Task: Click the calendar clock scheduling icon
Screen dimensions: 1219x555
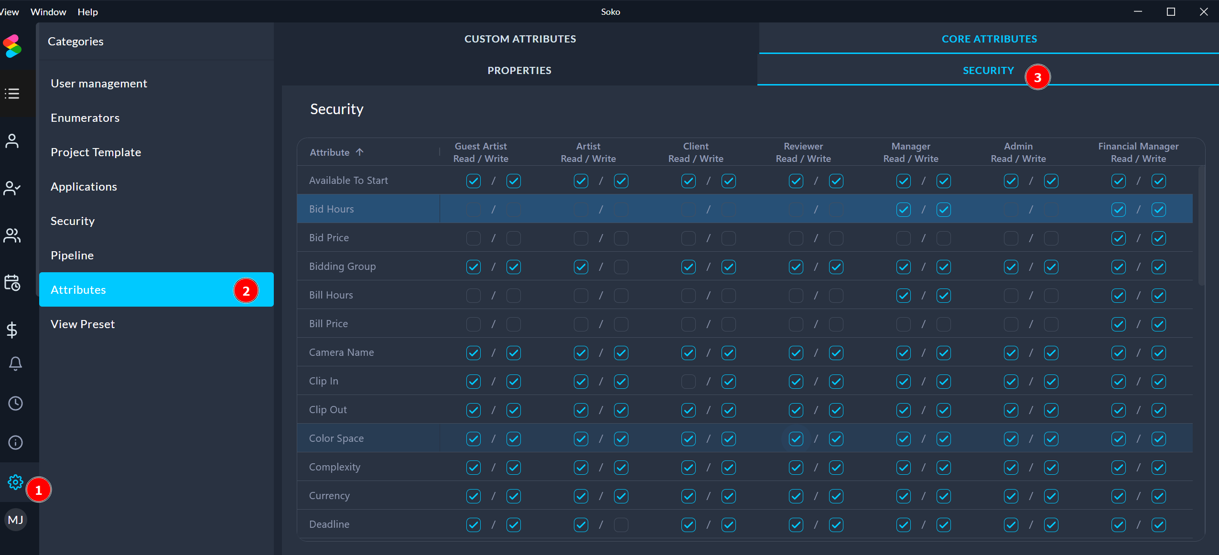Action: coord(12,283)
